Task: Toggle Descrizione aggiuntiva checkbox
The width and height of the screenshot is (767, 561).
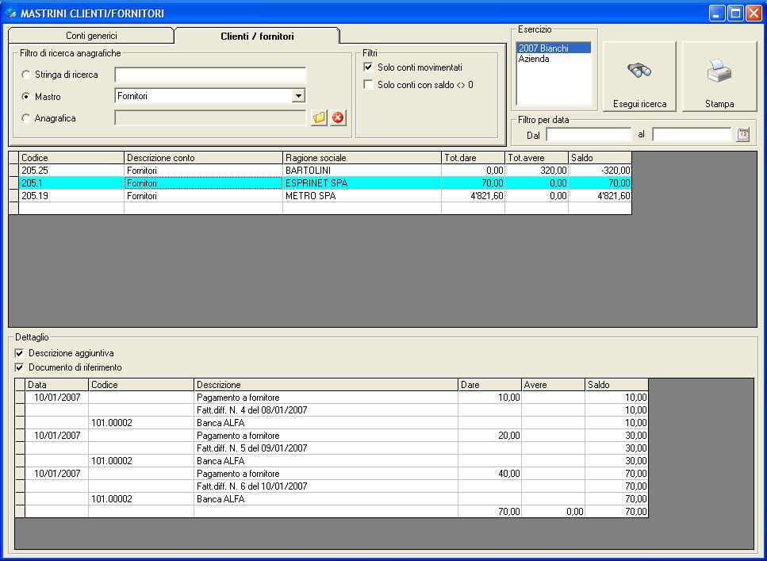Action: 20,353
